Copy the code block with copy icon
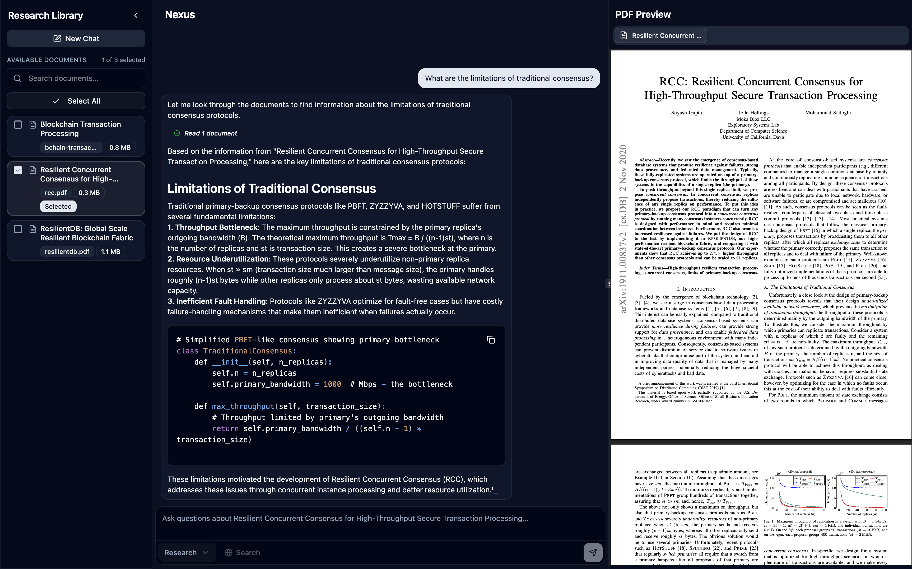This screenshot has width=912, height=569. [x=490, y=340]
